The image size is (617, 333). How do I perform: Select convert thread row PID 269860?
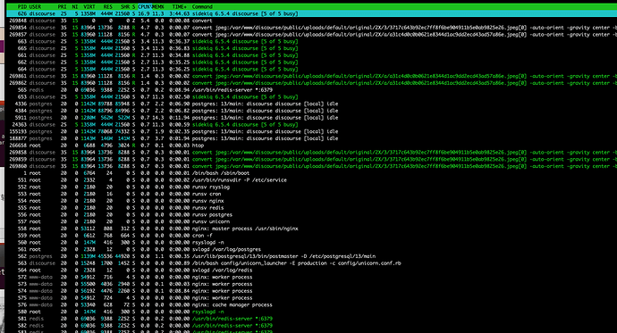pyautogui.click(x=312, y=166)
